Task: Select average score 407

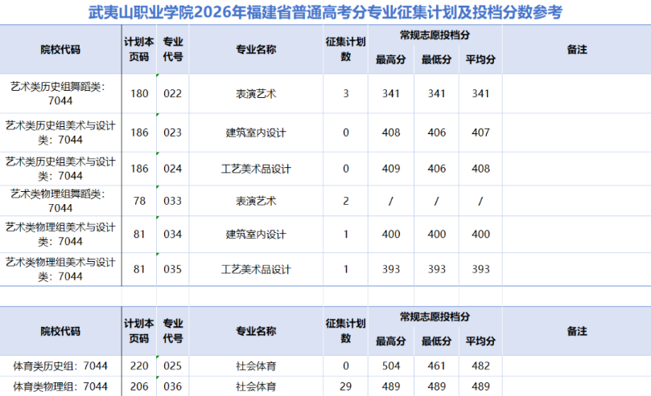Action: coord(480,133)
